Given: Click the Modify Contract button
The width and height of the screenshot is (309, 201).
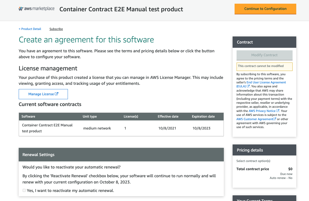Looking at the screenshot, I should [x=264, y=55].
